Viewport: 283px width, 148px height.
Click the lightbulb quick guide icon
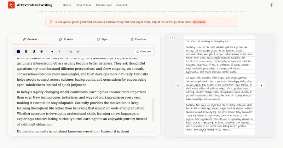[51, 22]
